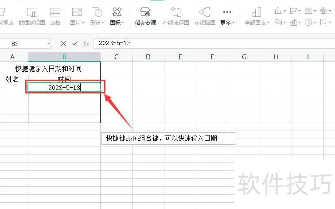Open the 在线脑图 online mind map tool
335x209 pixels.
click(205, 16)
